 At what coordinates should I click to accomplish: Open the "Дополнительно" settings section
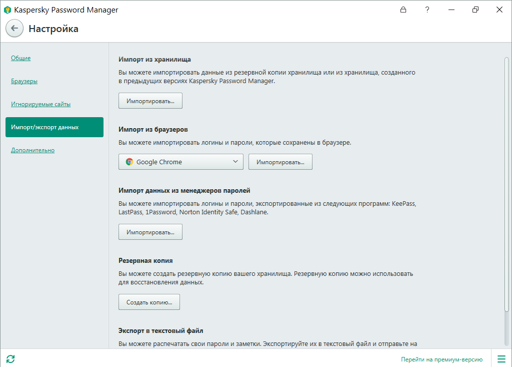pyautogui.click(x=32, y=150)
